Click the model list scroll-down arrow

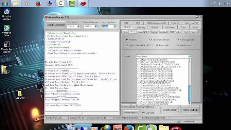pyautogui.click(x=190, y=104)
